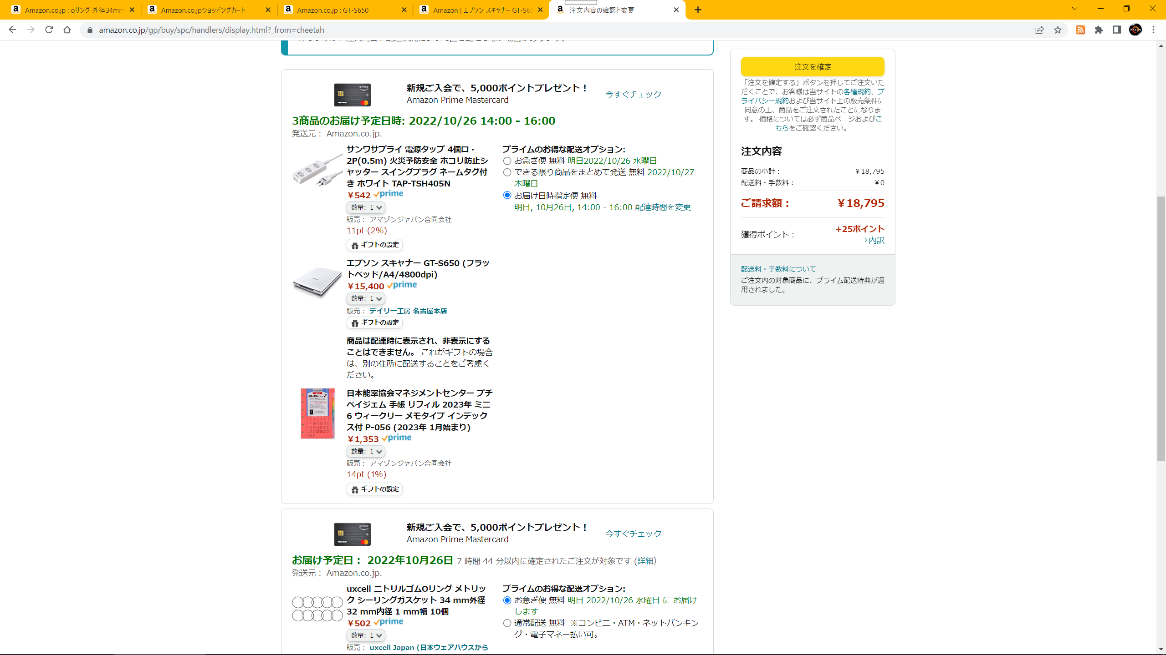Click the vertical page scrollbar thumb
Screen dimensions: 1166x655
pyautogui.click(x=1161, y=328)
